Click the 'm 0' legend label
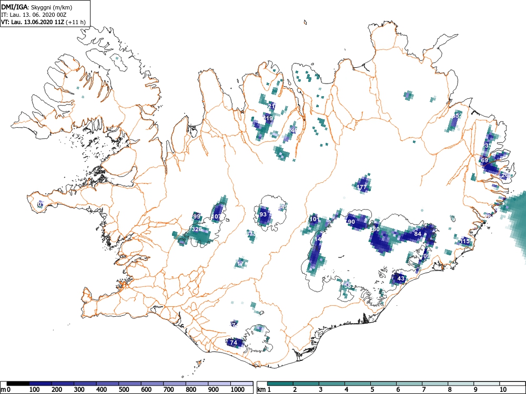The image size is (526, 394). (6, 389)
